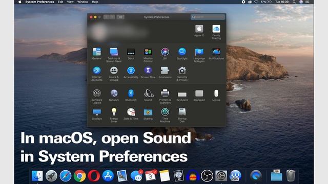Screen dimensions: 328x184
Task: Open the System Preferences menu
Action: pyautogui.click(x=40, y=2)
